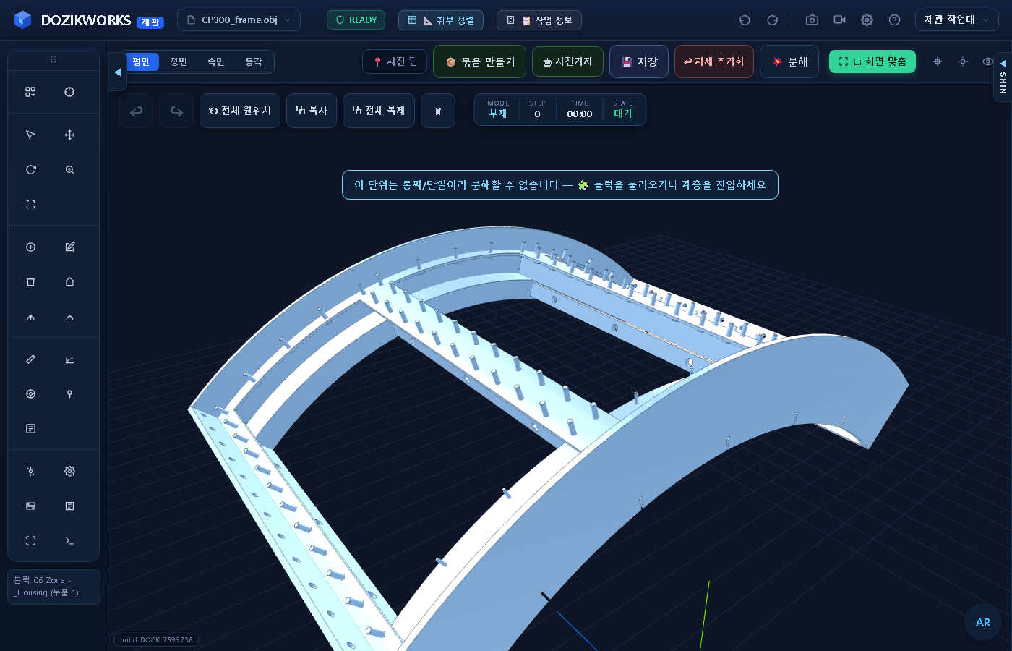
Task: Click the circular crosshair target icon in left toolbar
Action: point(69,92)
